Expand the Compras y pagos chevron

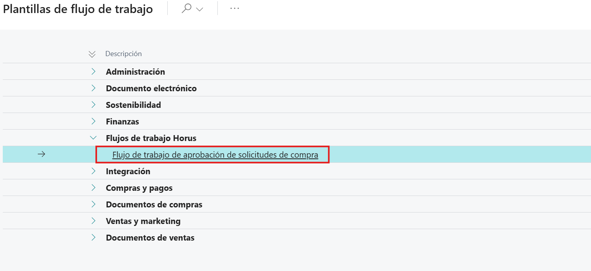pos(94,188)
